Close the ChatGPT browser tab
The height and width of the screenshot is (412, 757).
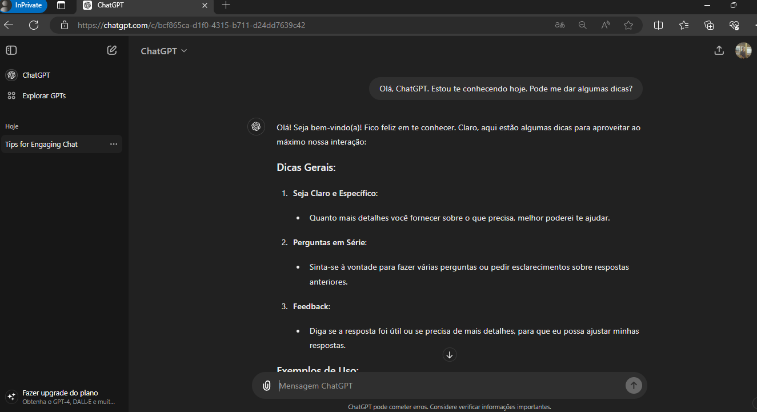[x=205, y=5]
